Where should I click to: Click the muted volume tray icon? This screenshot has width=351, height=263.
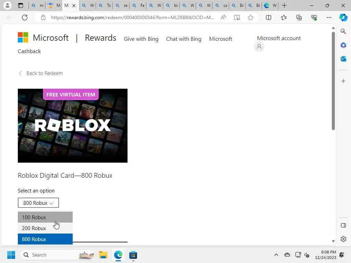(307, 255)
